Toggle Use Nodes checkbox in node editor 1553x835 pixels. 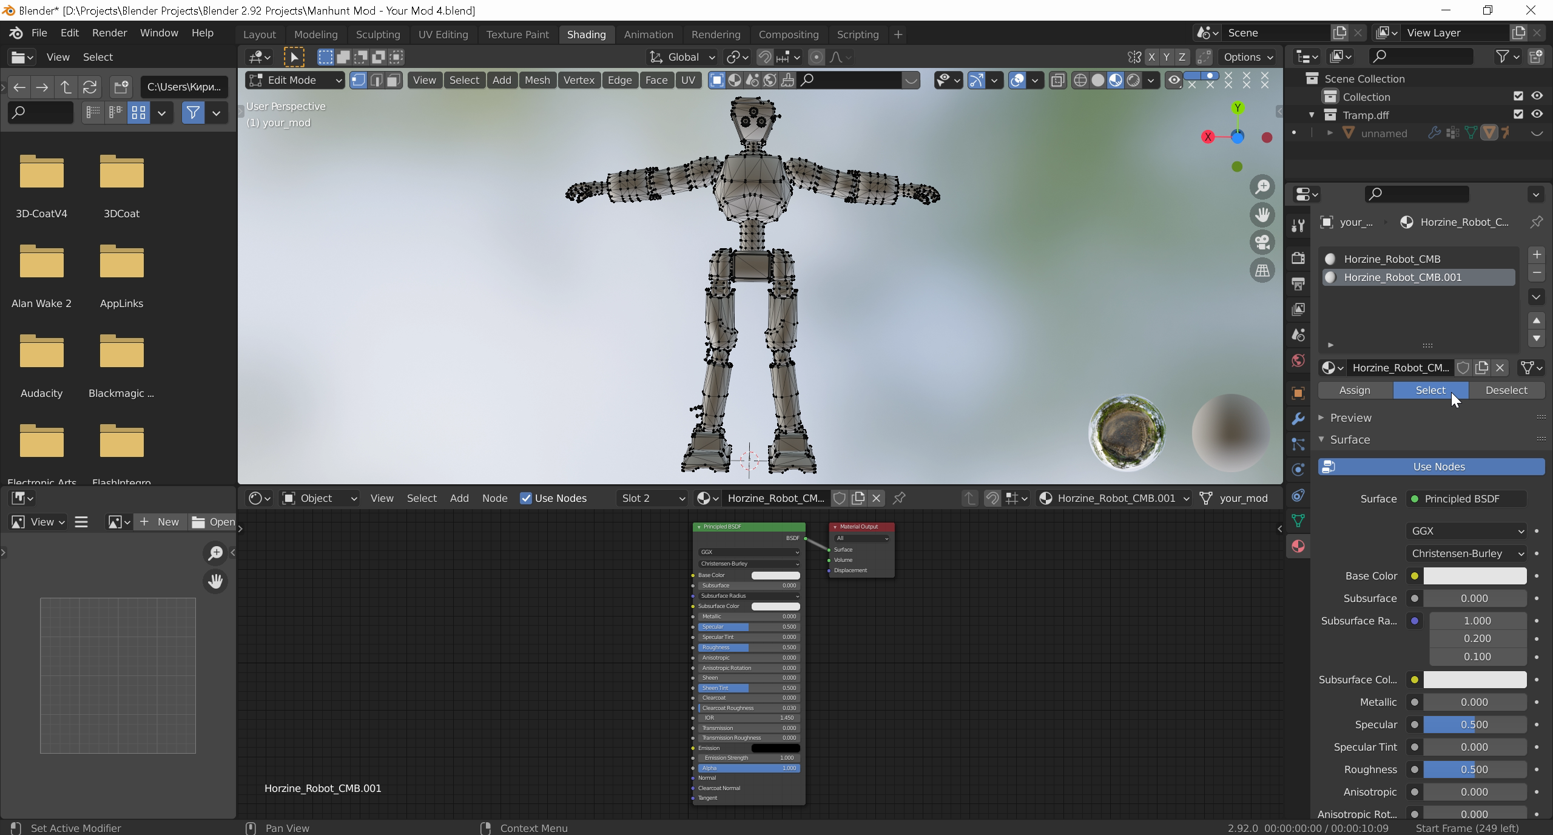[526, 498]
